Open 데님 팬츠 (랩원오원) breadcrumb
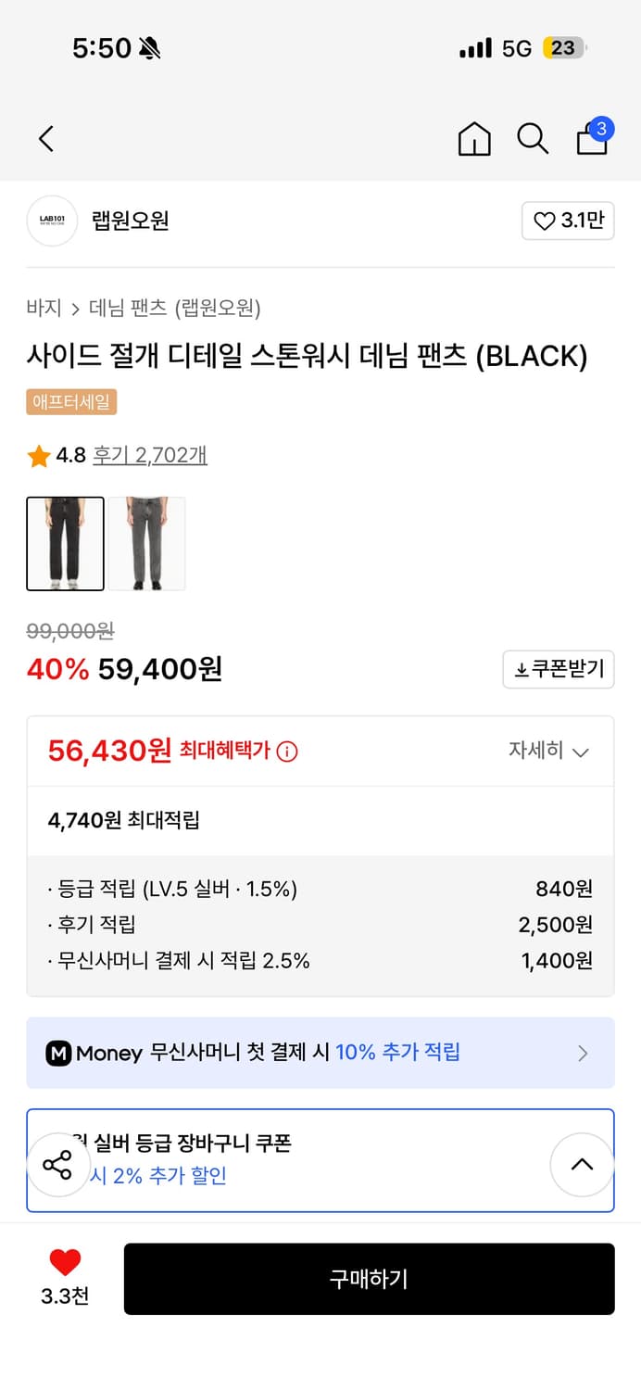The height and width of the screenshot is (1390, 641). (x=174, y=308)
